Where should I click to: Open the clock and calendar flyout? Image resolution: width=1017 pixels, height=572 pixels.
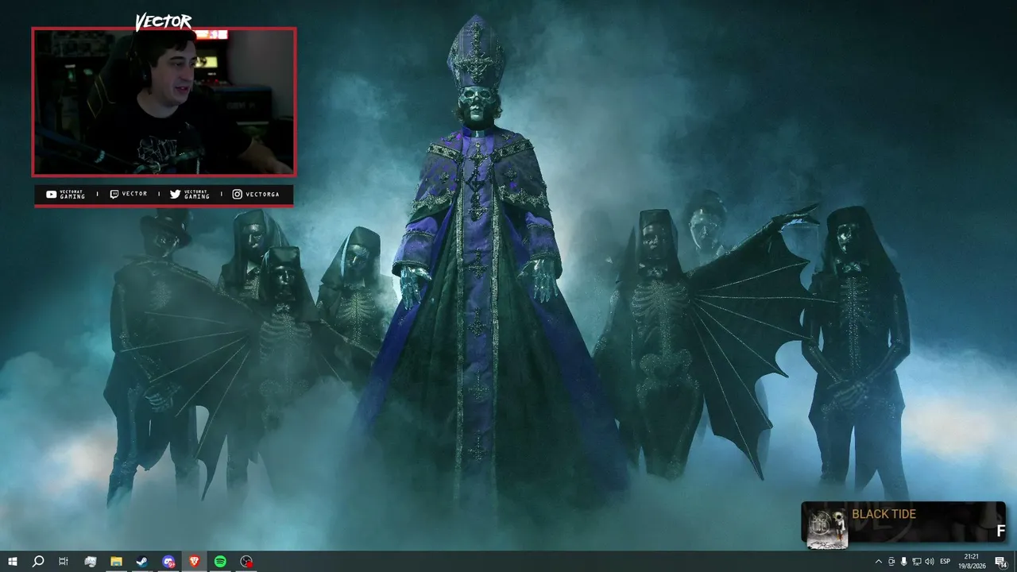coord(972,562)
